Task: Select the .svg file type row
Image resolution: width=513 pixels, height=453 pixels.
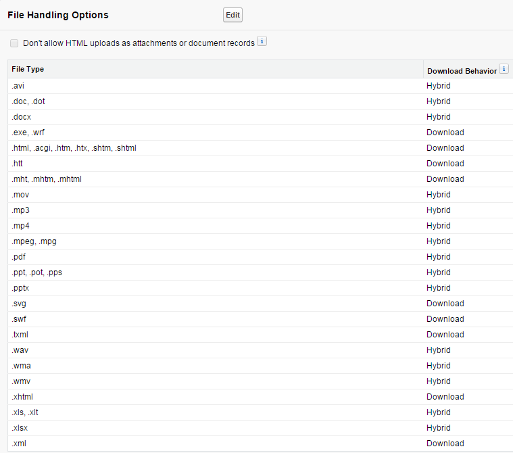Action: coord(19,304)
